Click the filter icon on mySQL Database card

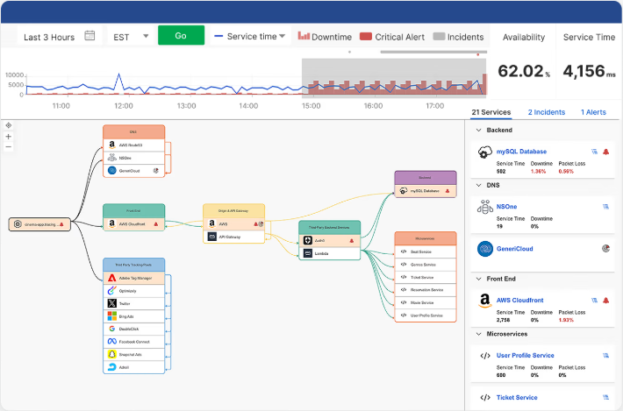594,152
